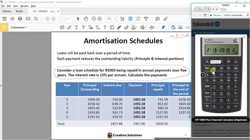Viewport: 250px width, 140px height.
Task: Click the fit width scrolling icon
Action: [122, 19]
